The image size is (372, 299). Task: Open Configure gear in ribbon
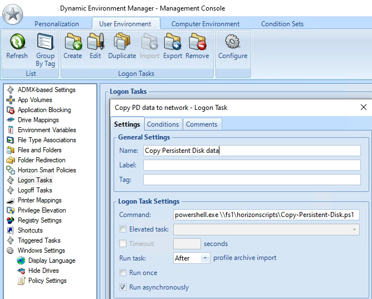coord(233,42)
